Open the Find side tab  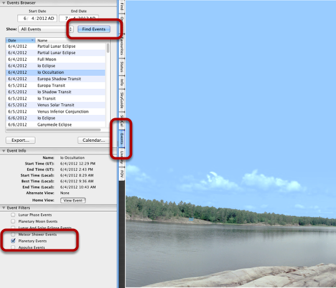(x=122, y=6)
